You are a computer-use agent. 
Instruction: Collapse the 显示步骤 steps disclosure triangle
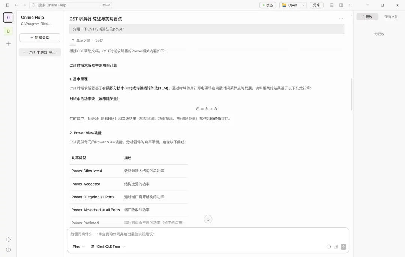(73, 40)
